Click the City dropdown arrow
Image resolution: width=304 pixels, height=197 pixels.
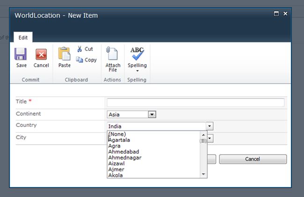pyautogui.click(x=210, y=138)
